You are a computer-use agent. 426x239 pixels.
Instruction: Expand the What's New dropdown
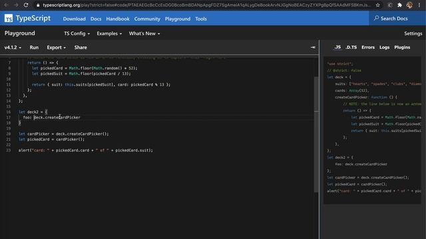144,34
